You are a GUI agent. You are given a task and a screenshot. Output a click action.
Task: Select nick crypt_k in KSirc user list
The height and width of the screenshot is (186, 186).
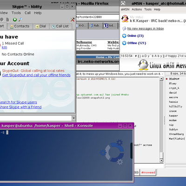tap(174, 88)
